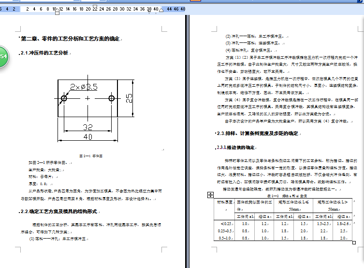Click the table cell '0.25~0.5'
This screenshot has width=364, height=268.
[x=225, y=231]
